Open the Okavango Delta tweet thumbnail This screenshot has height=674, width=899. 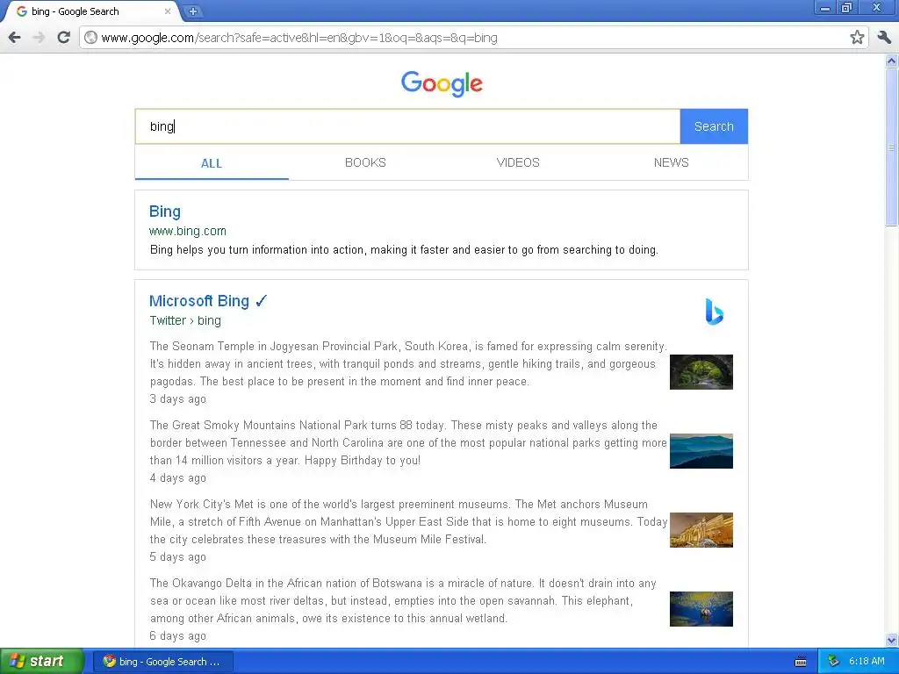[701, 609]
